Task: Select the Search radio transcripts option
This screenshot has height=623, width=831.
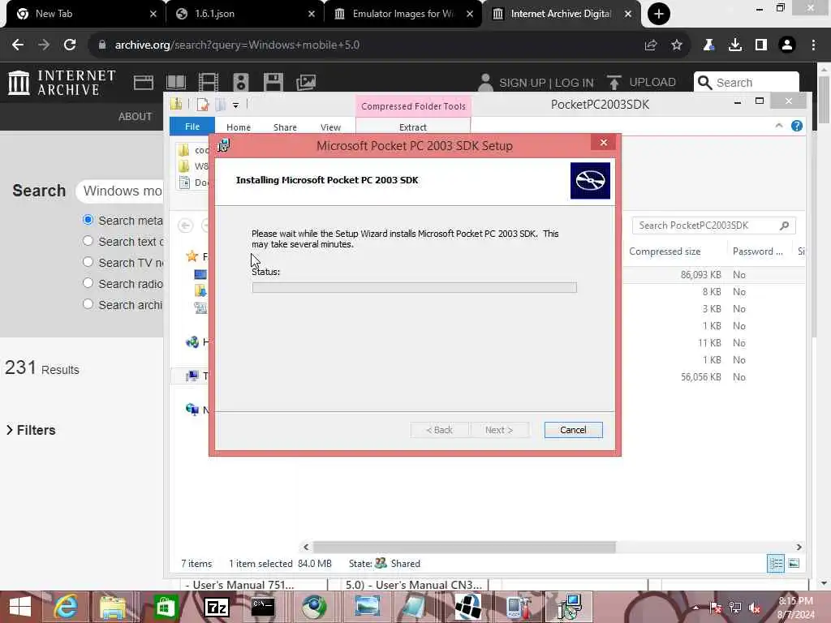Action: pos(88,283)
